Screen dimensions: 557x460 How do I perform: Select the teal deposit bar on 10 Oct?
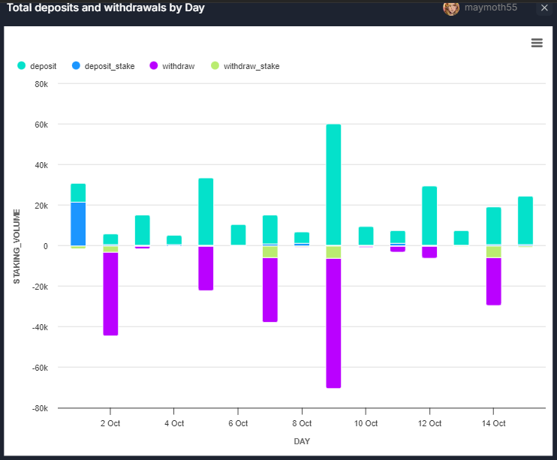click(x=366, y=236)
